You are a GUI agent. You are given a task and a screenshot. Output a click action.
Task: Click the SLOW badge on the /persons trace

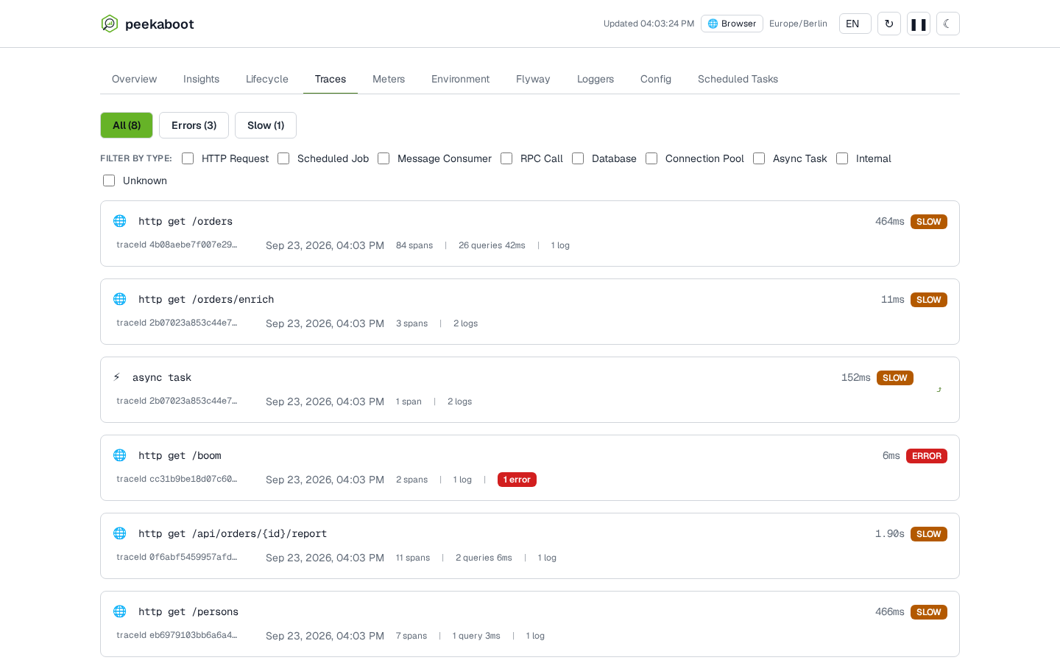click(929, 612)
